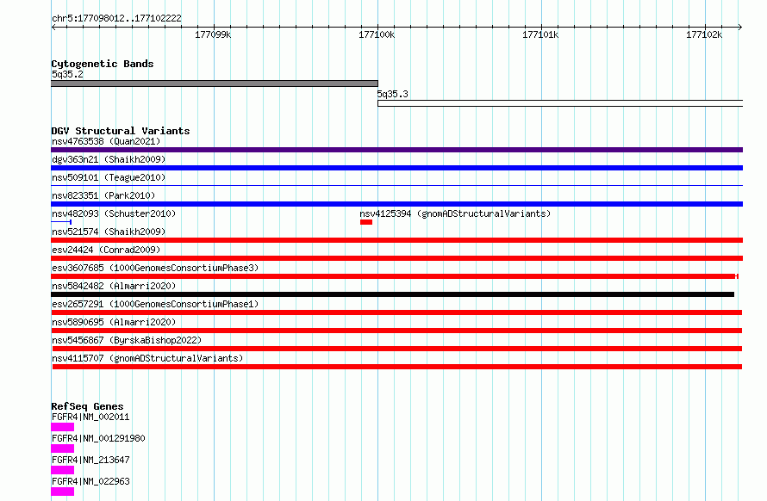Click the ruler's left arrowhead

53,28
